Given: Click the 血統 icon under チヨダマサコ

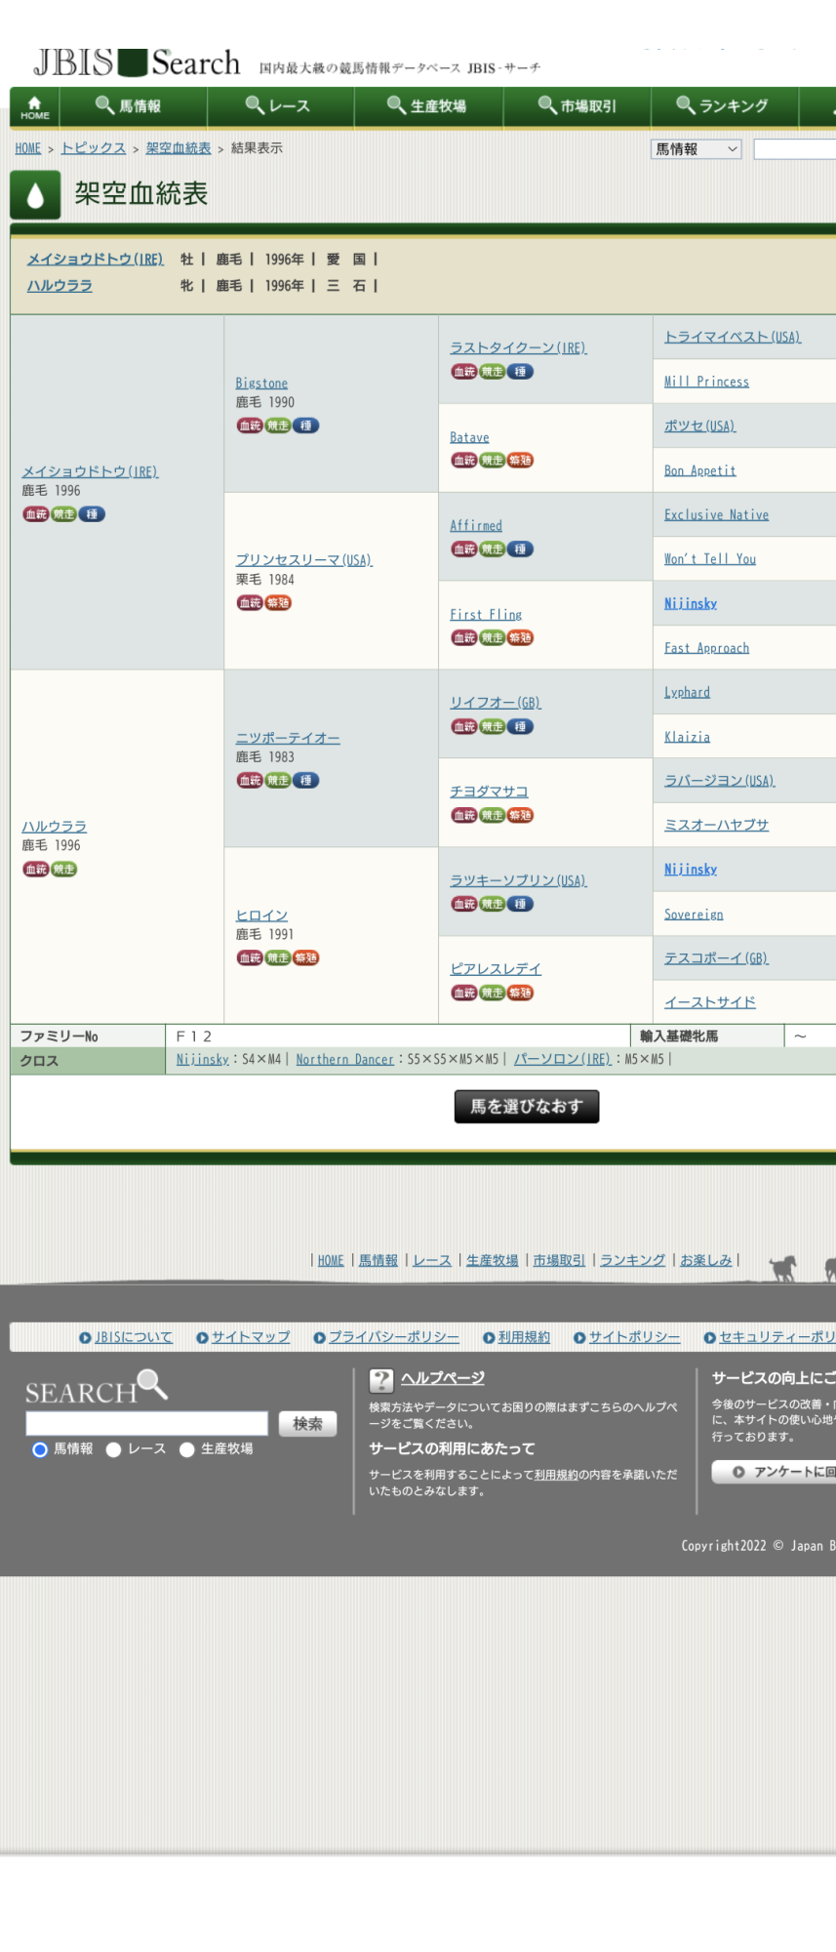Looking at the screenshot, I should 464,816.
